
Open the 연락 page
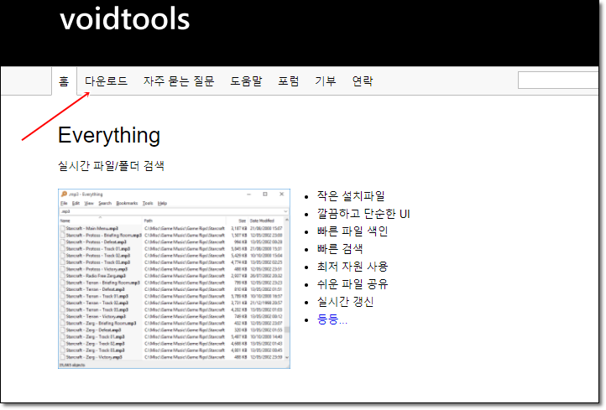pyautogui.click(x=363, y=81)
